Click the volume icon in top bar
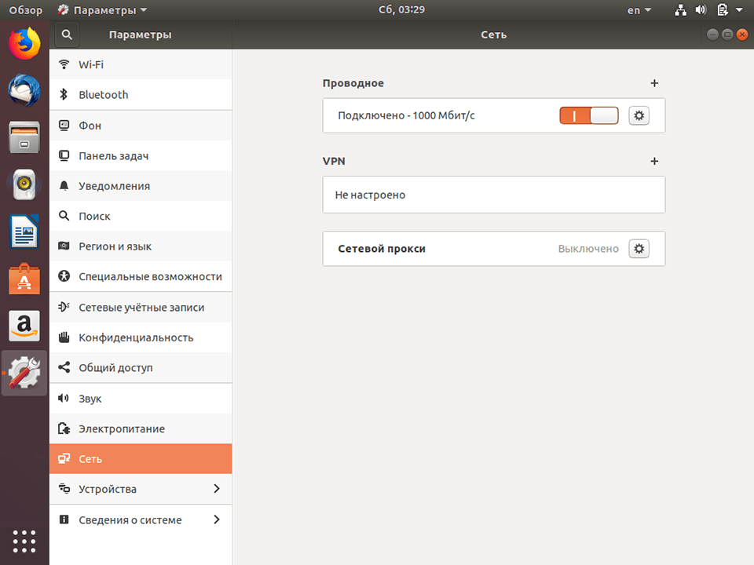Screen dimensions: 754x565 coord(701,9)
